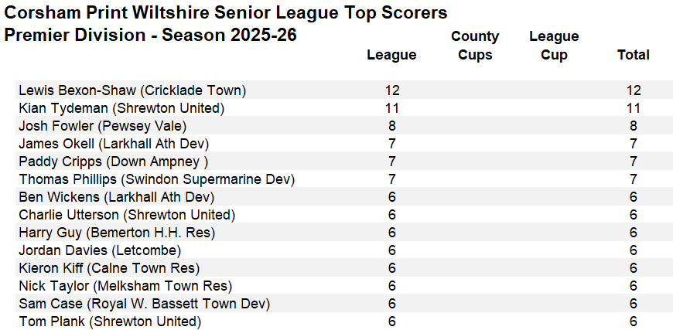Click Paddy Cripps (Down Ampney) name
This screenshot has width=673, height=330.
(113, 162)
